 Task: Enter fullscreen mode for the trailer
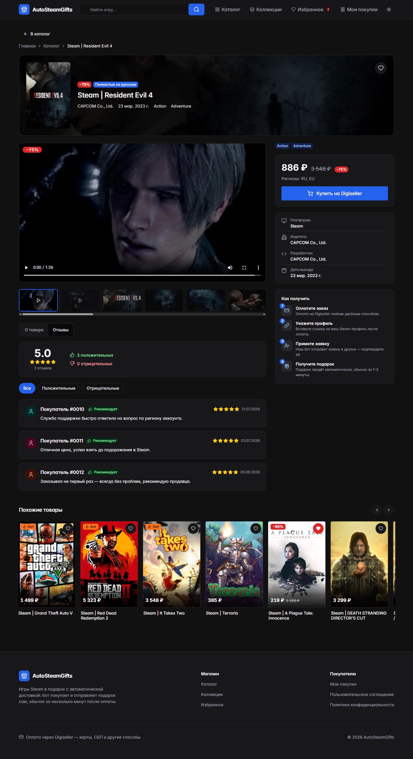[244, 268]
